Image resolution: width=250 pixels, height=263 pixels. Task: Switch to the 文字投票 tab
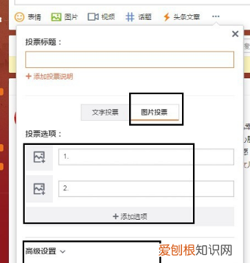[x=105, y=112]
